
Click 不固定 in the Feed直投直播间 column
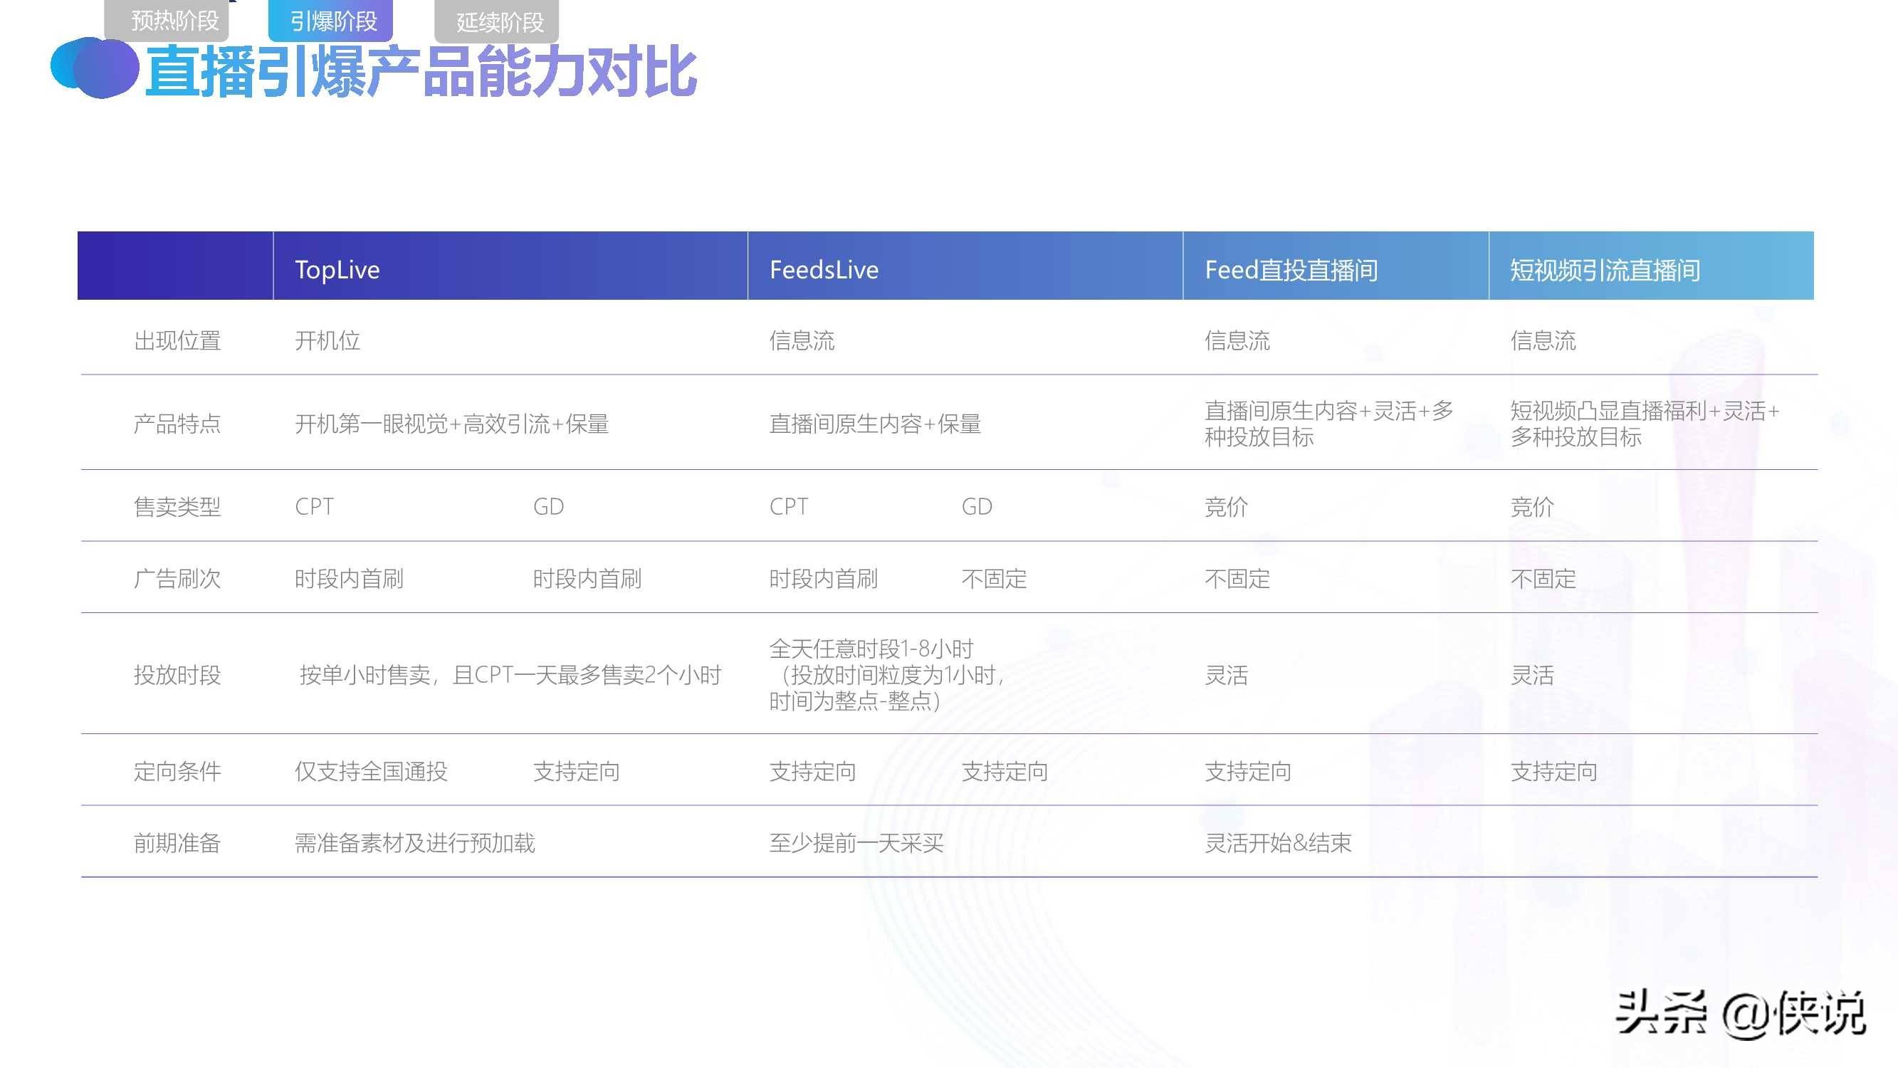[x=1237, y=579]
